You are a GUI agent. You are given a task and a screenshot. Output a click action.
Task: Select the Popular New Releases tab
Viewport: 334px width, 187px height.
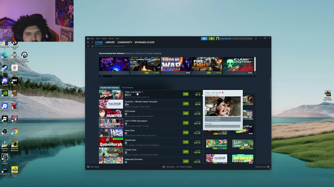coord(110,88)
